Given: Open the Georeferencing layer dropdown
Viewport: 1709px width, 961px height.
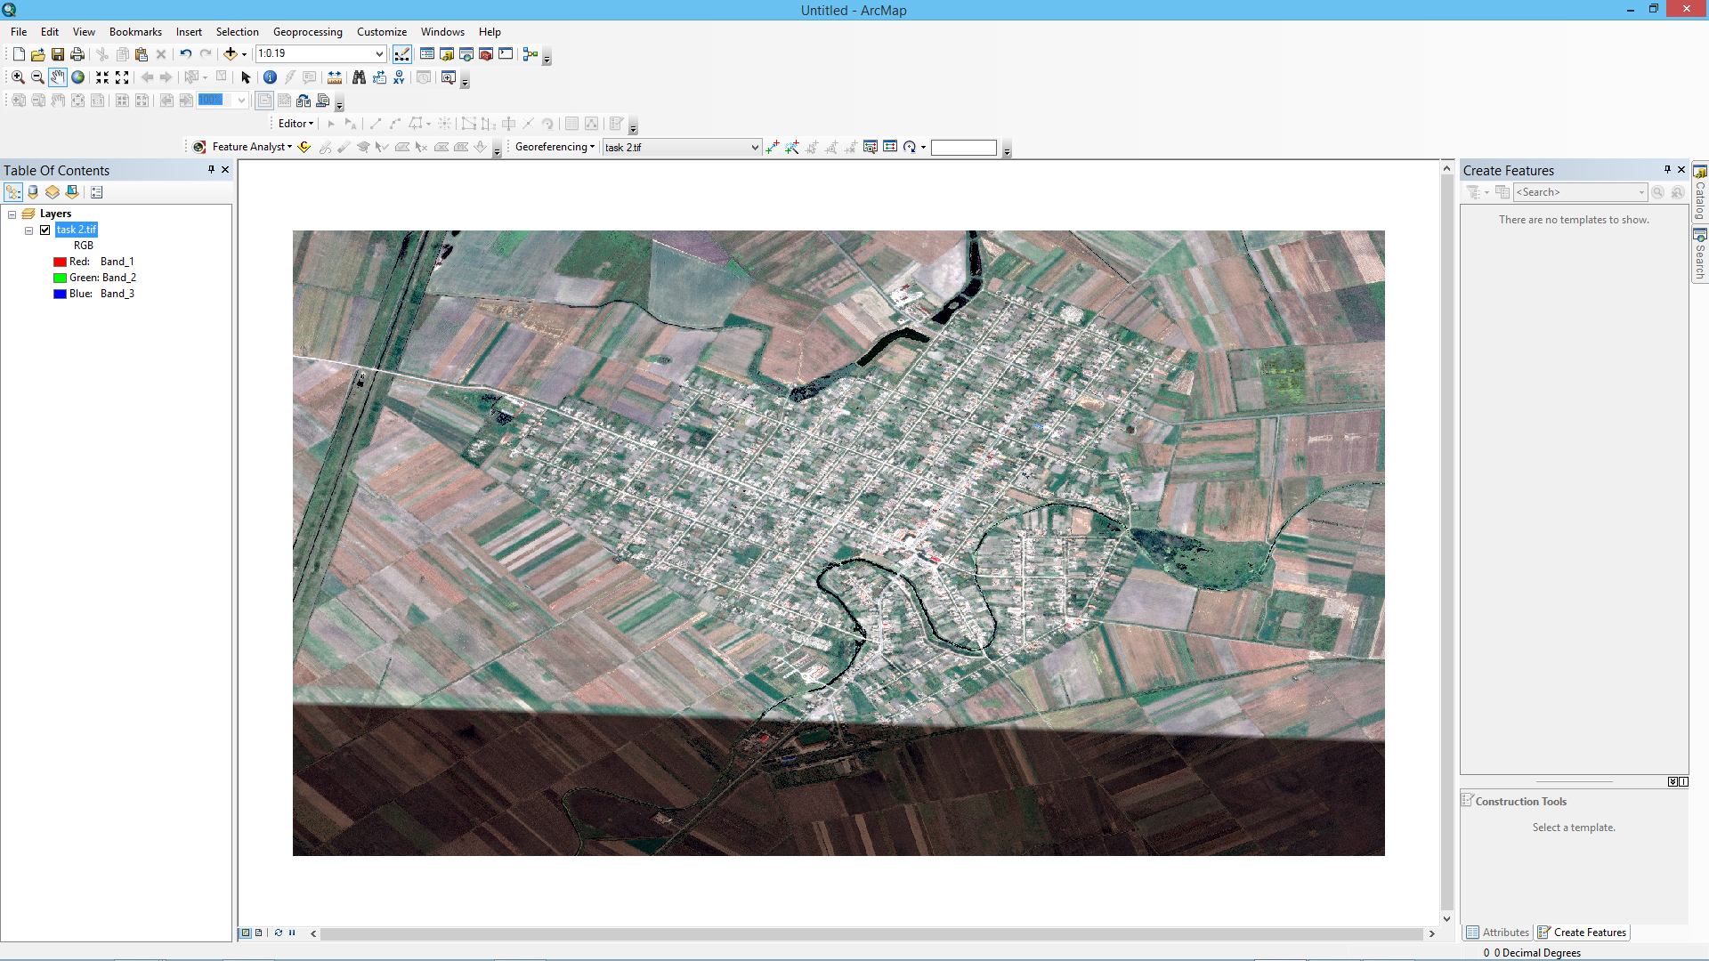Looking at the screenshot, I should click(755, 148).
